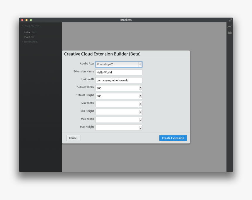Expand the screenshots folder
Viewport: 252px width, 200px height.
(x=30, y=42)
